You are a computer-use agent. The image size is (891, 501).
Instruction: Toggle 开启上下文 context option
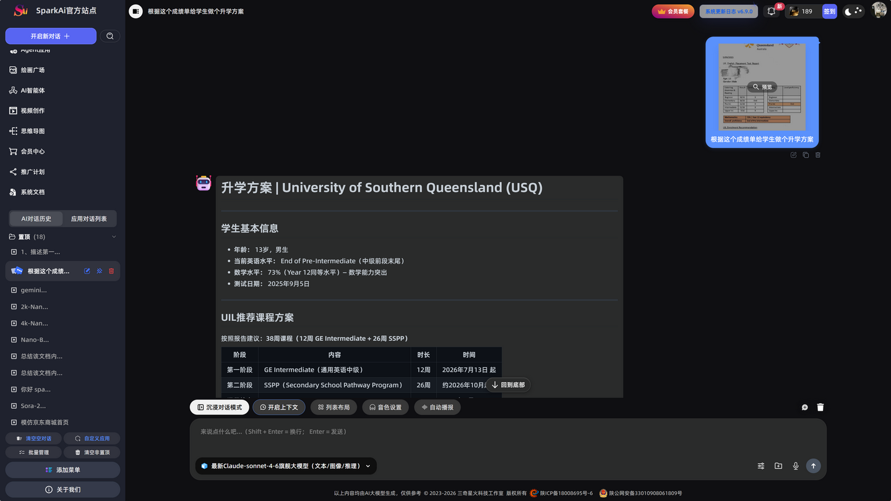[279, 408]
